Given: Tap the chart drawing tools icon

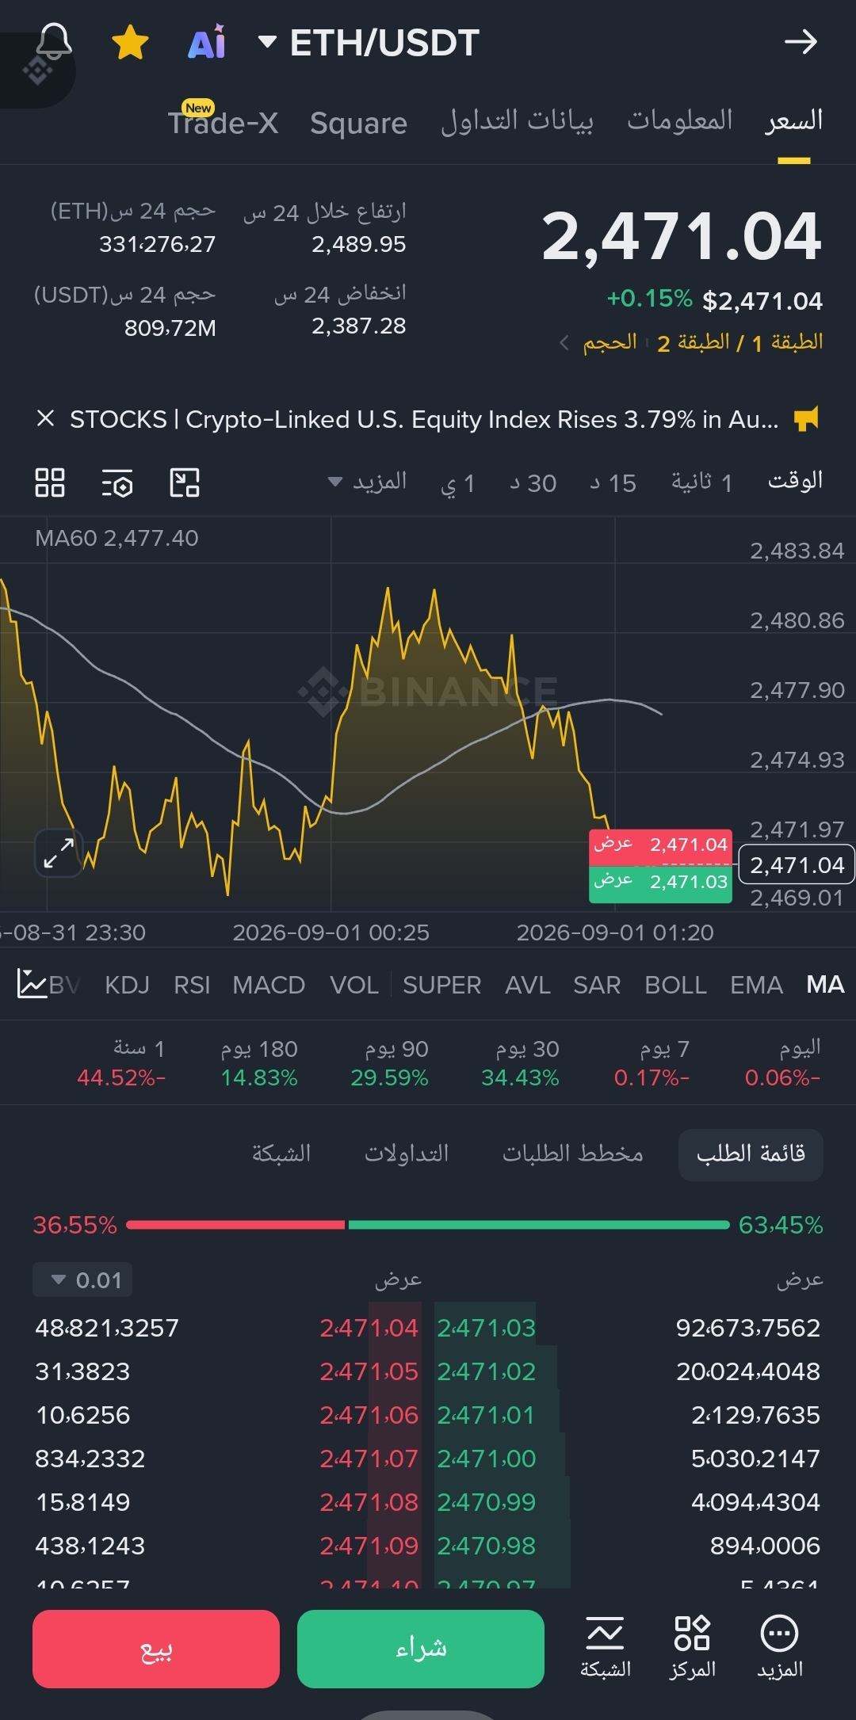Looking at the screenshot, I should [x=185, y=482].
